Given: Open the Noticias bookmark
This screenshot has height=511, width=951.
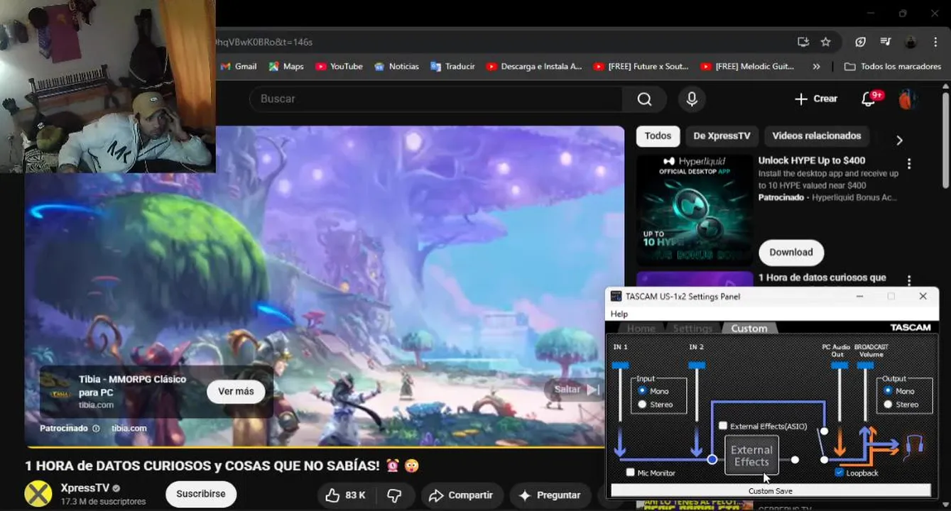Looking at the screenshot, I should pos(396,66).
